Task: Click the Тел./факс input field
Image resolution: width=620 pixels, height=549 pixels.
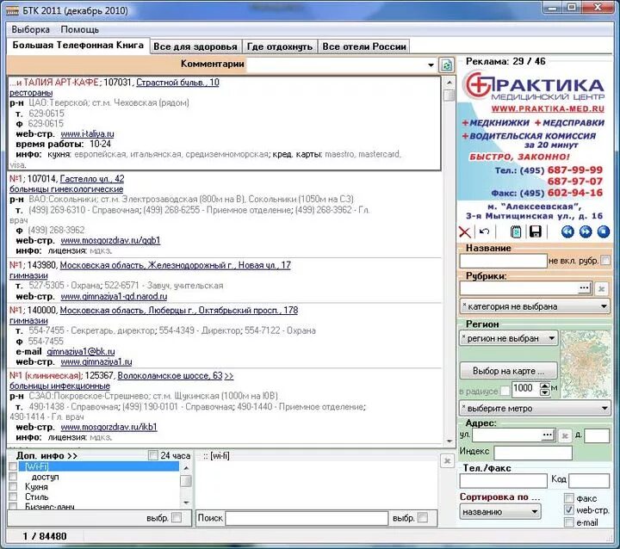Action: point(503,481)
